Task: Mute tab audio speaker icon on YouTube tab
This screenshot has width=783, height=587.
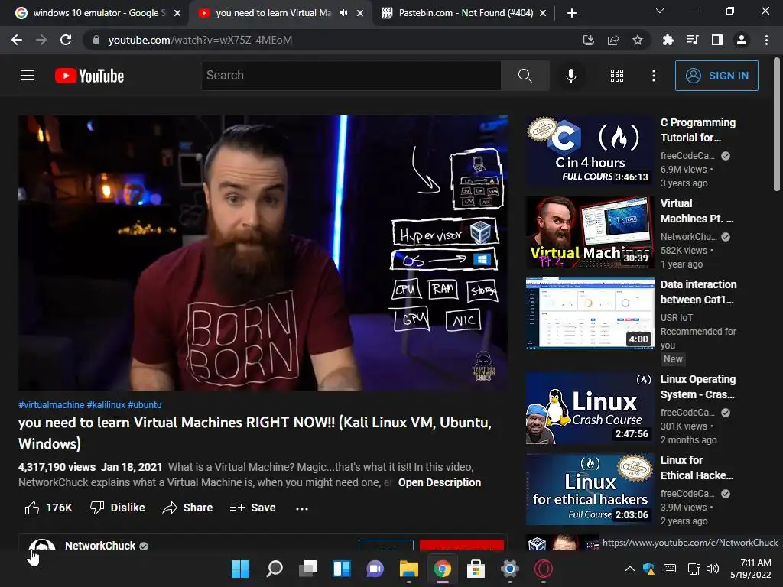Action: (343, 13)
